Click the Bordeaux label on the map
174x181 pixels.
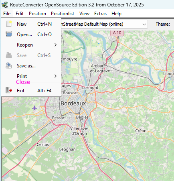point(73,104)
